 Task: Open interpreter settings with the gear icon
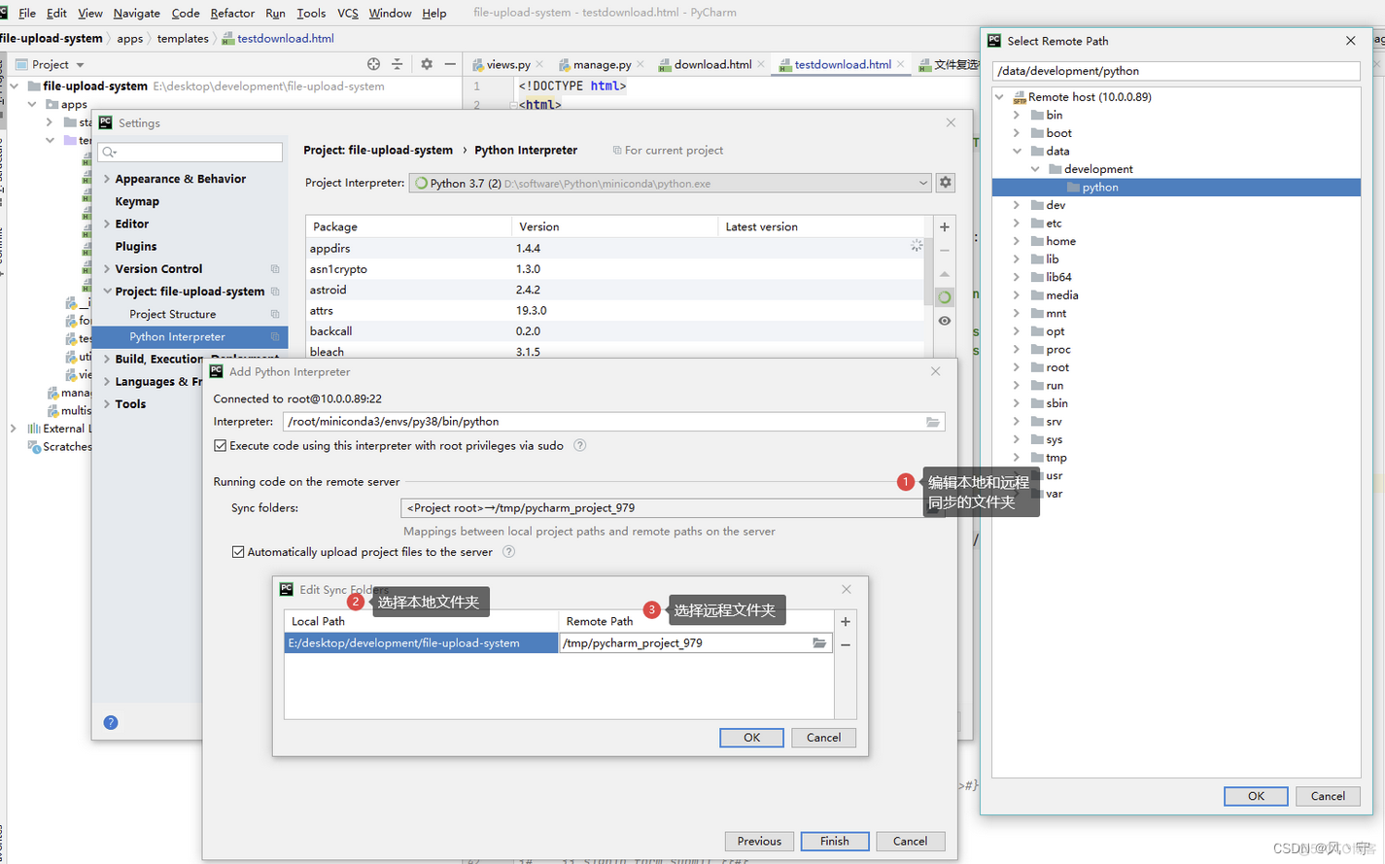tap(945, 182)
